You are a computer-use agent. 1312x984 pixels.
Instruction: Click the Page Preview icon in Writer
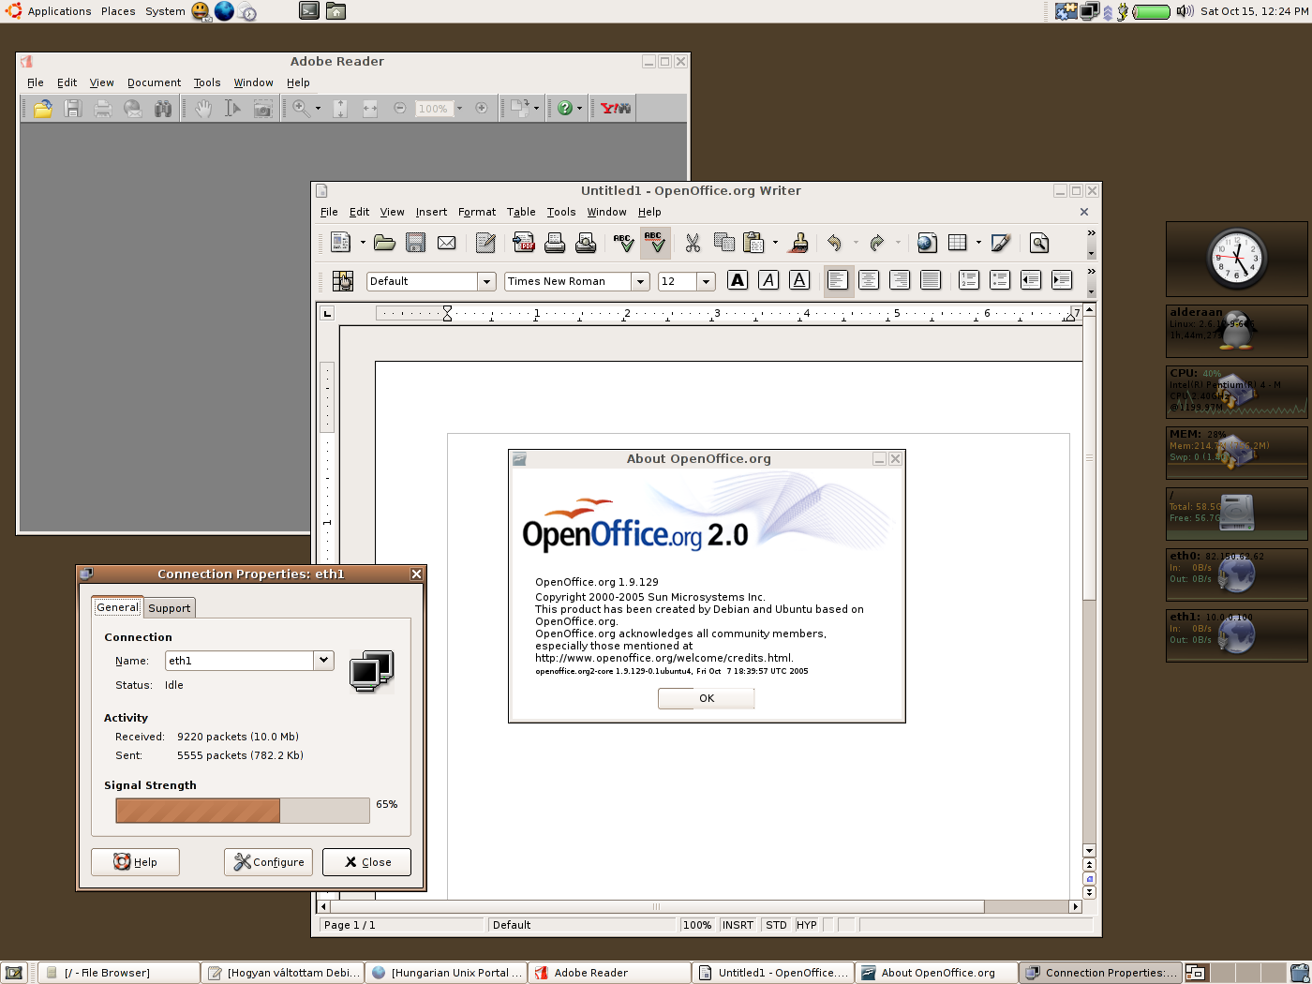[x=586, y=243]
